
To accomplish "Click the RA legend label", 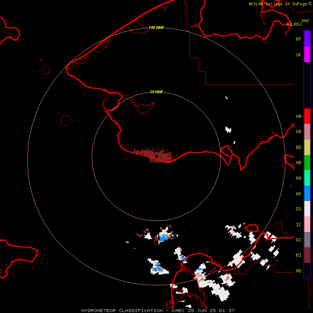I will click(x=298, y=178).
